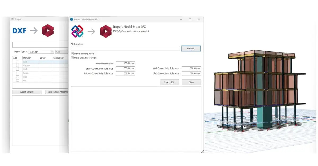Select the Beam member row text

point(26,73)
